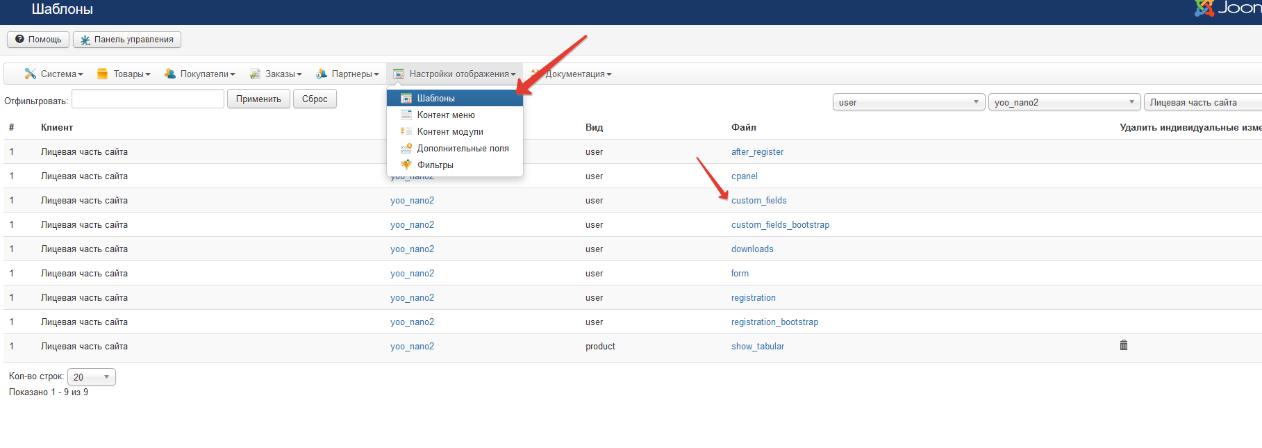Screen dimensions: 1262x448
Task: Open the show_tabular file link
Action: (758, 346)
